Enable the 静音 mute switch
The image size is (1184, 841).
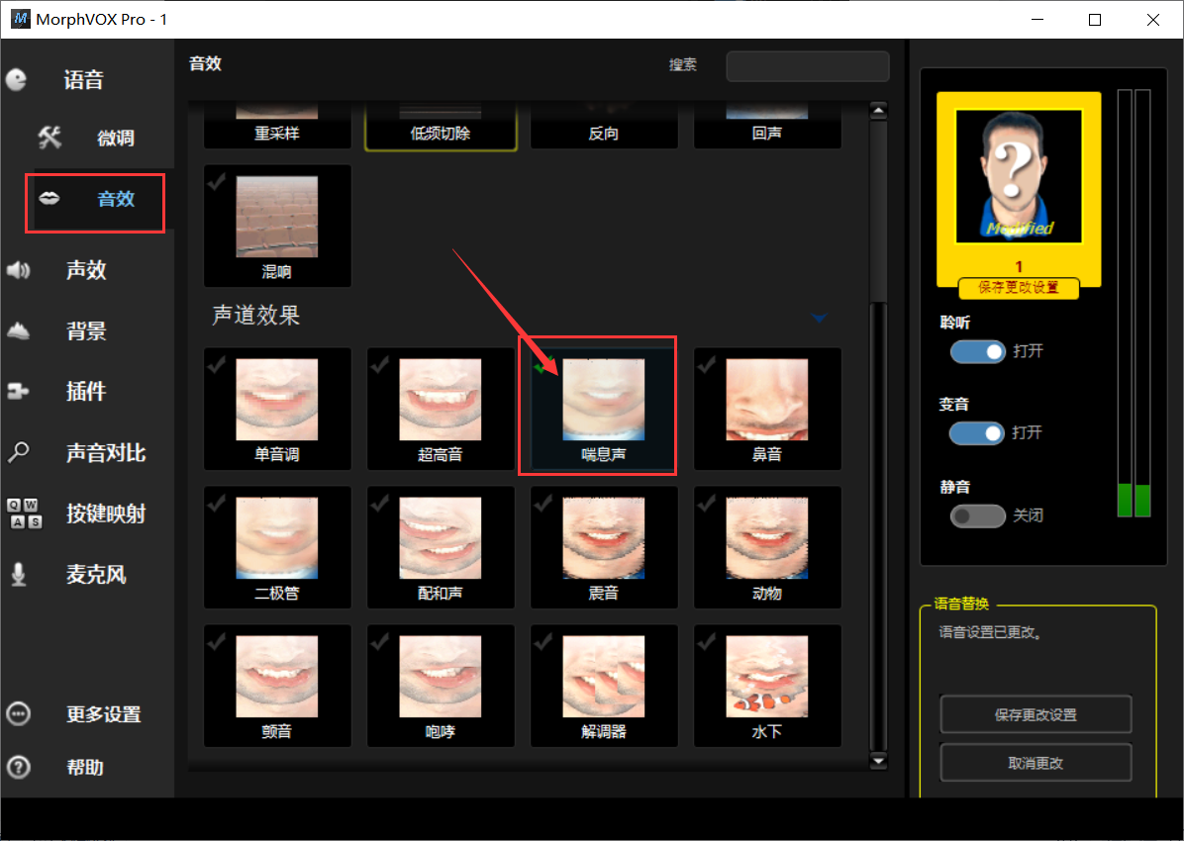(x=977, y=515)
